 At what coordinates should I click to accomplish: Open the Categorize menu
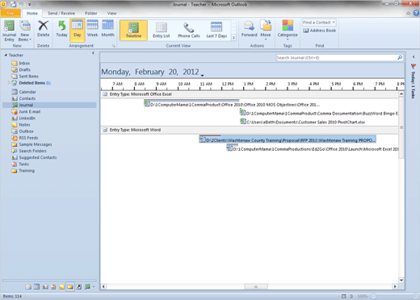pyautogui.click(x=288, y=30)
